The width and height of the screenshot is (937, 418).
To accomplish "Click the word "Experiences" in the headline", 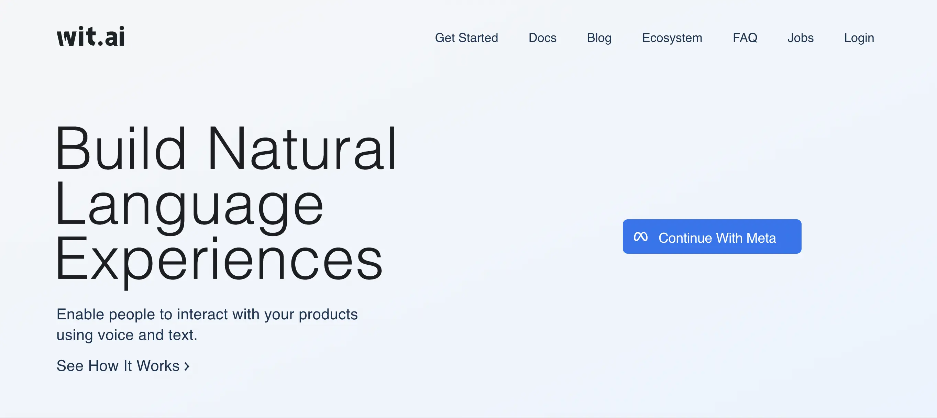I will pos(219,260).
